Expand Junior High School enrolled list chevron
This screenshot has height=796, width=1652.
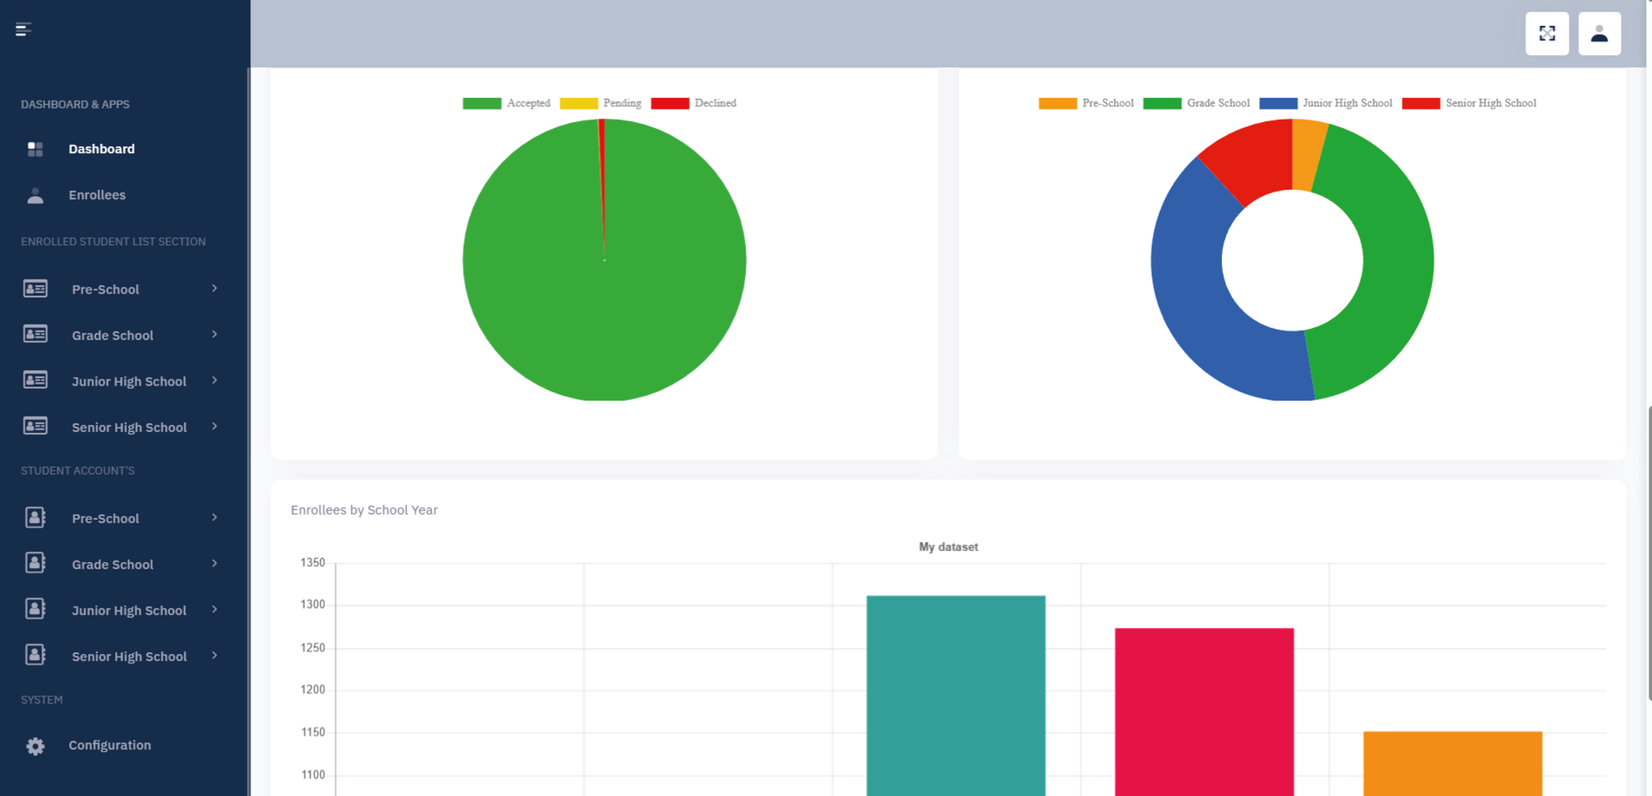click(214, 380)
